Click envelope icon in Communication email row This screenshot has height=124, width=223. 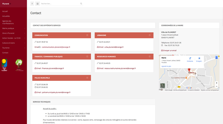[40, 47]
